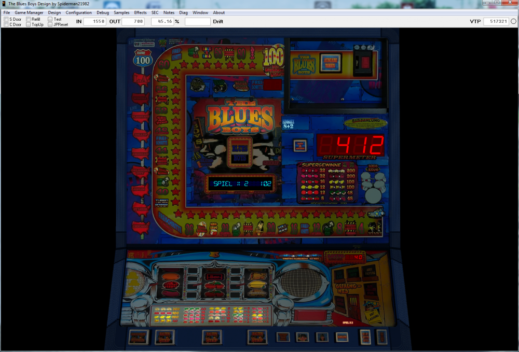Check the Test option
This screenshot has width=519, height=352.
click(50, 19)
